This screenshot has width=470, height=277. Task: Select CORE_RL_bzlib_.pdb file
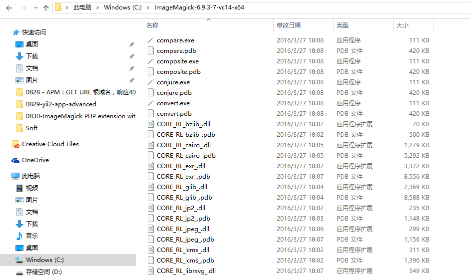tap(186, 135)
